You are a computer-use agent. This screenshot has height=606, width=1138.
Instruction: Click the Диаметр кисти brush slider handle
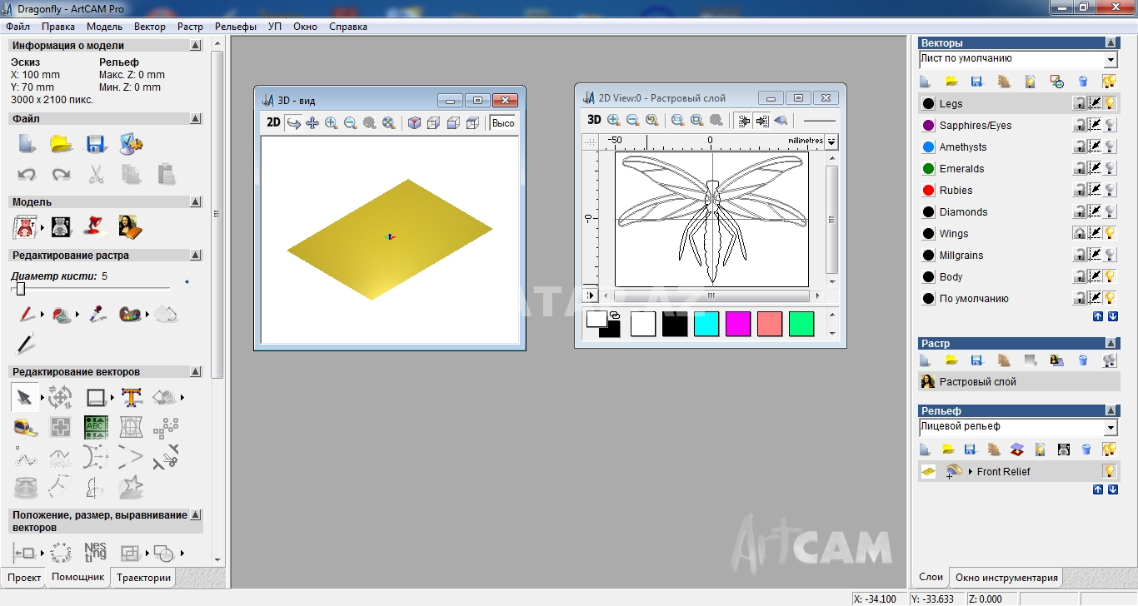(x=21, y=289)
